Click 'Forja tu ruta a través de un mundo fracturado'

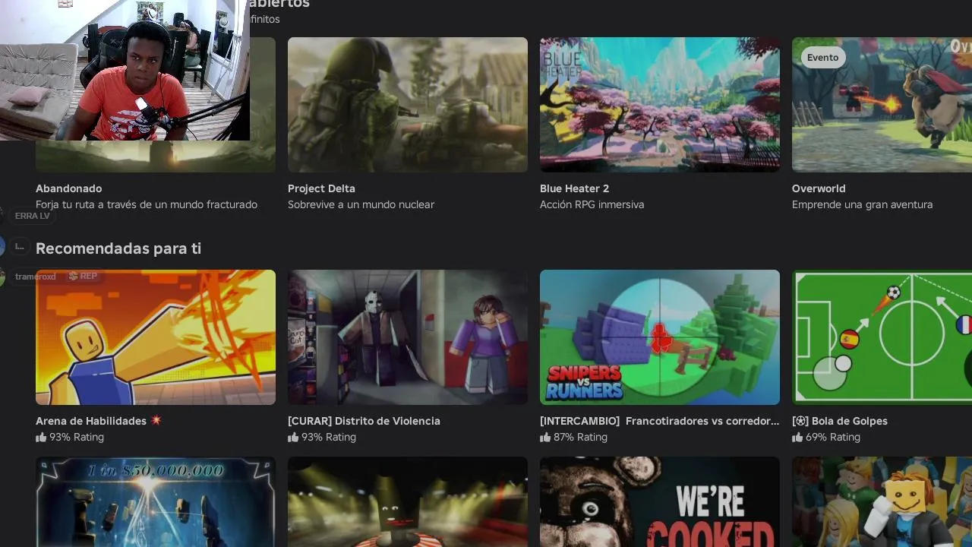147,204
